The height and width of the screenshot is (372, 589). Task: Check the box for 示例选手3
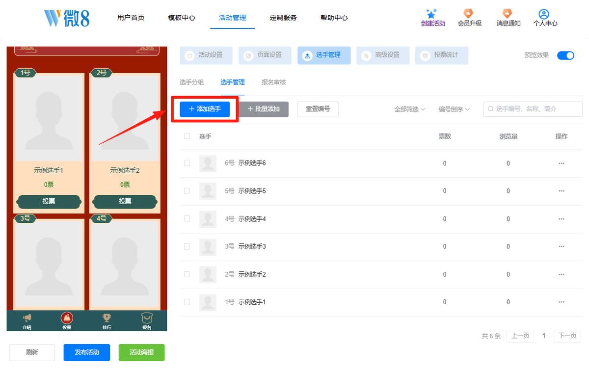click(187, 246)
